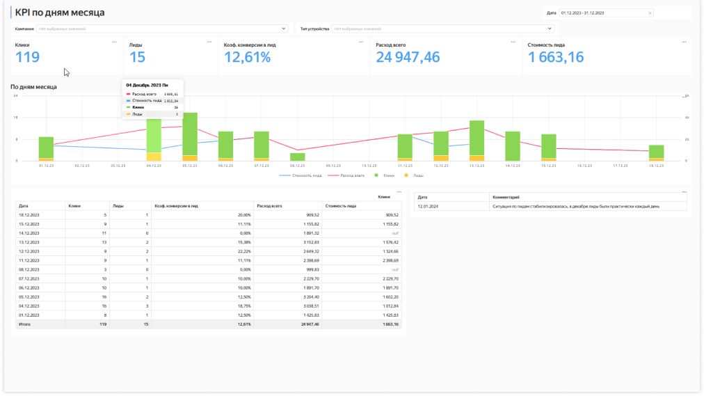This screenshot has height=396, width=704.
Task: Toggle Расход всего series in chart legend
Action: coord(346,175)
